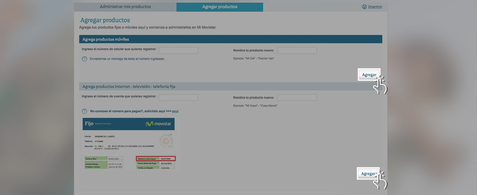The width and height of the screenshot is (477, 195).
Task: Click the fixed product name field
Action: pos(297,97)
